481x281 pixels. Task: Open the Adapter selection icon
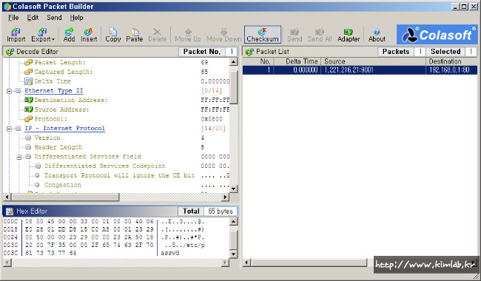[x=349, y=34]
